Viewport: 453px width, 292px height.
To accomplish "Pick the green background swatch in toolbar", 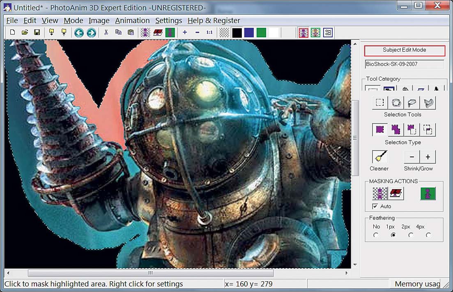I will [x=262, y=32].
